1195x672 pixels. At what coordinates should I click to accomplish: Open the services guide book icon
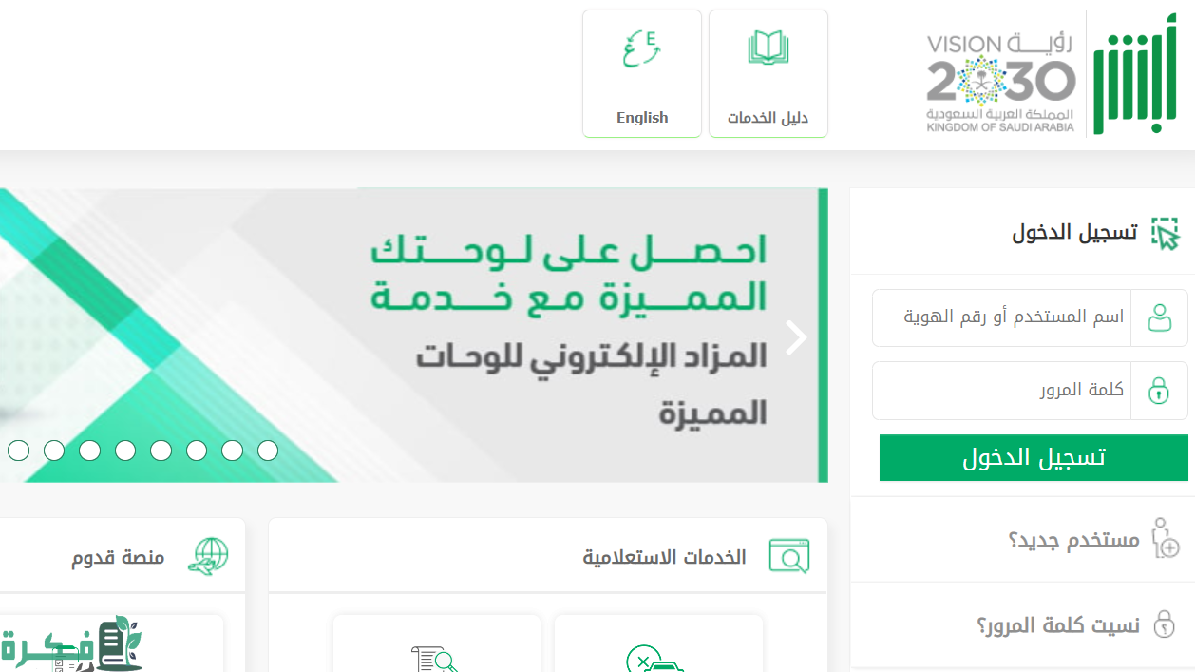click(768, 48)
